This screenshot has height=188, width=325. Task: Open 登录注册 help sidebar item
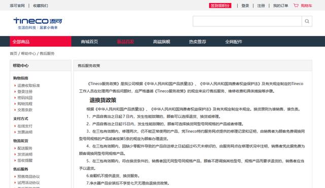pyautogui.click(x=25, y=91)
